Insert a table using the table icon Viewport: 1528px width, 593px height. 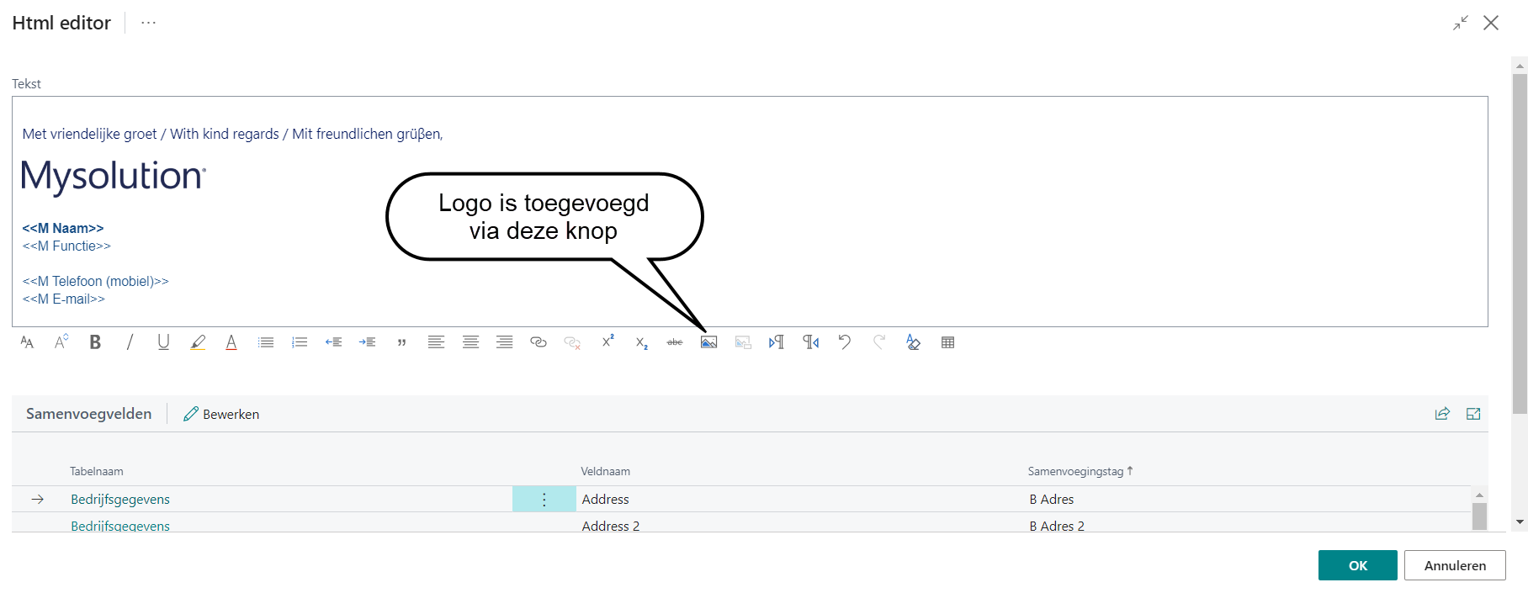pos(947,342)
